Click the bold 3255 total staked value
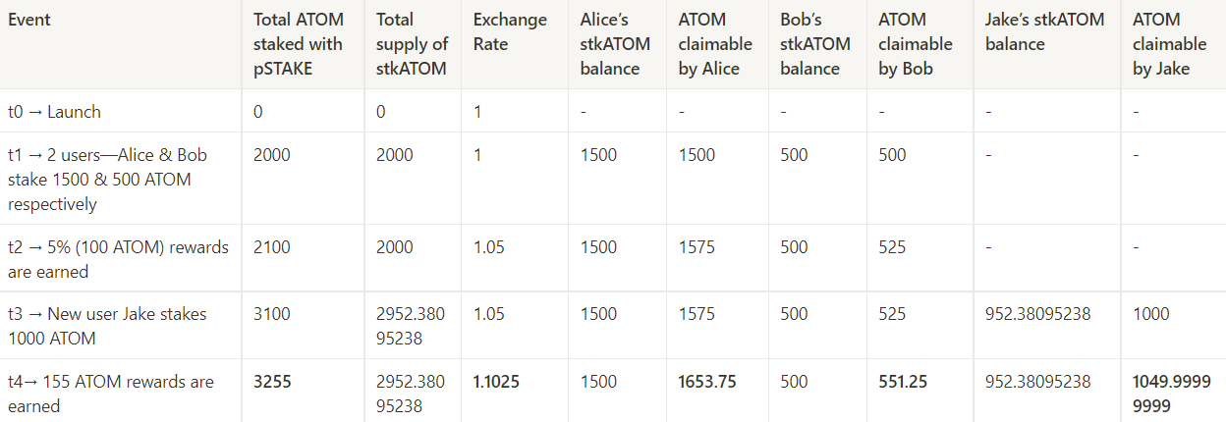The width and height of the screenshot is (1226, 422). (272, 382)
